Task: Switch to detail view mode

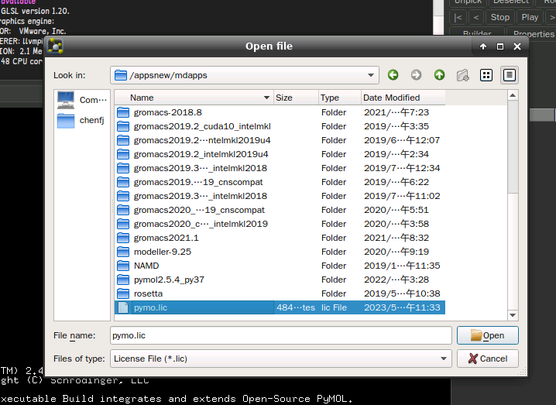Action: pos(510,75)
